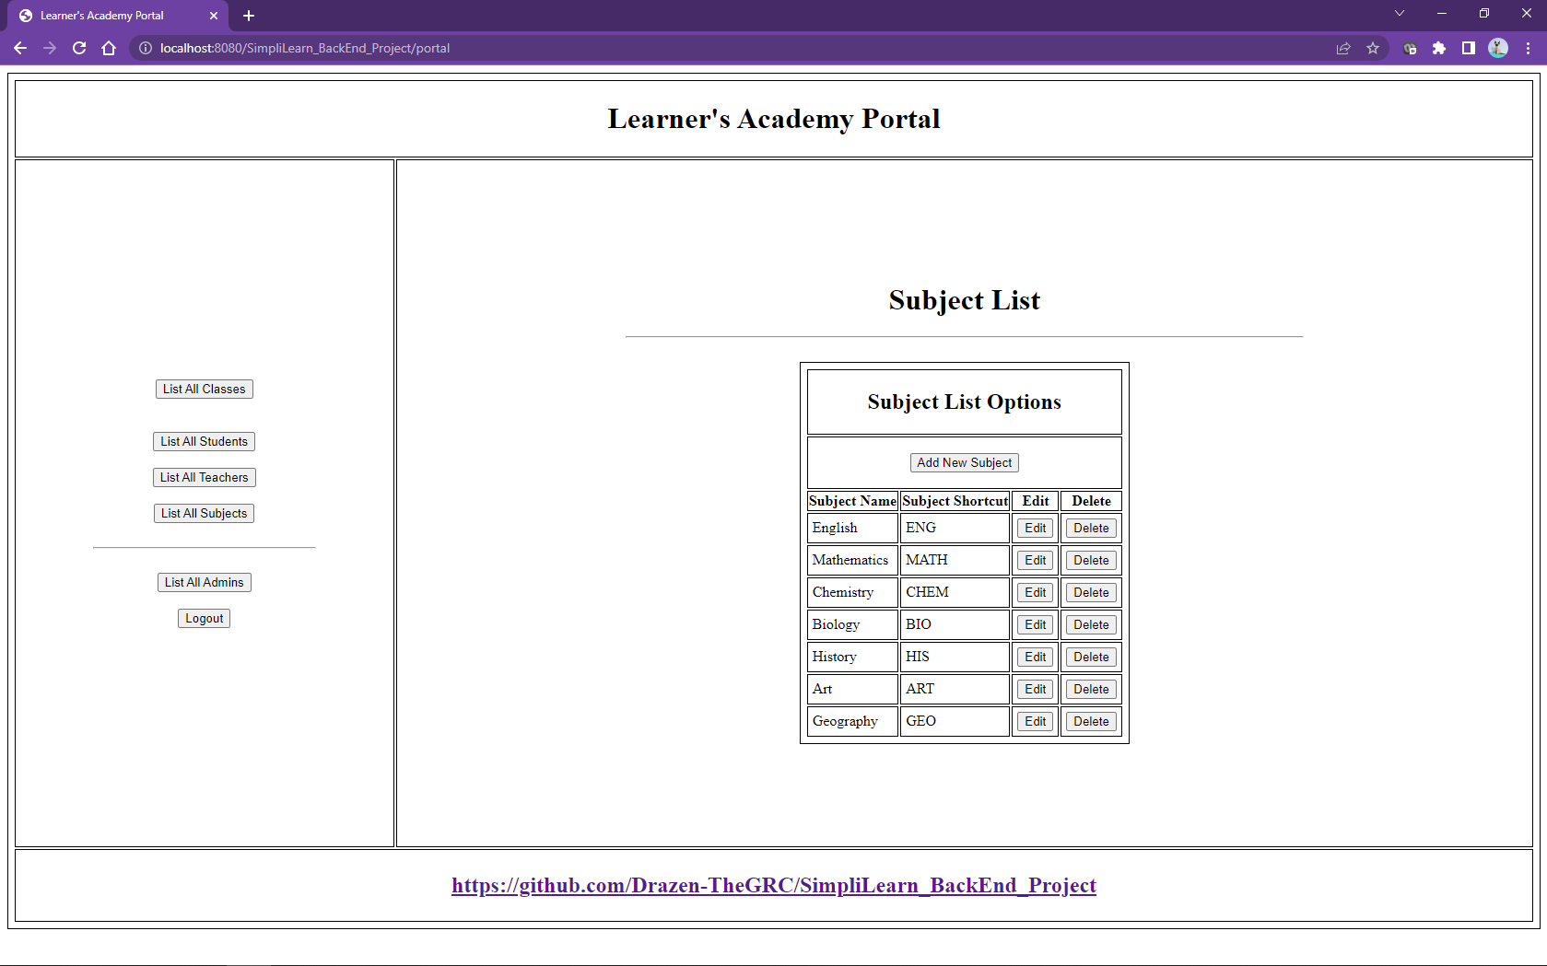Edit the Mathematics subject

point(1036,561)
